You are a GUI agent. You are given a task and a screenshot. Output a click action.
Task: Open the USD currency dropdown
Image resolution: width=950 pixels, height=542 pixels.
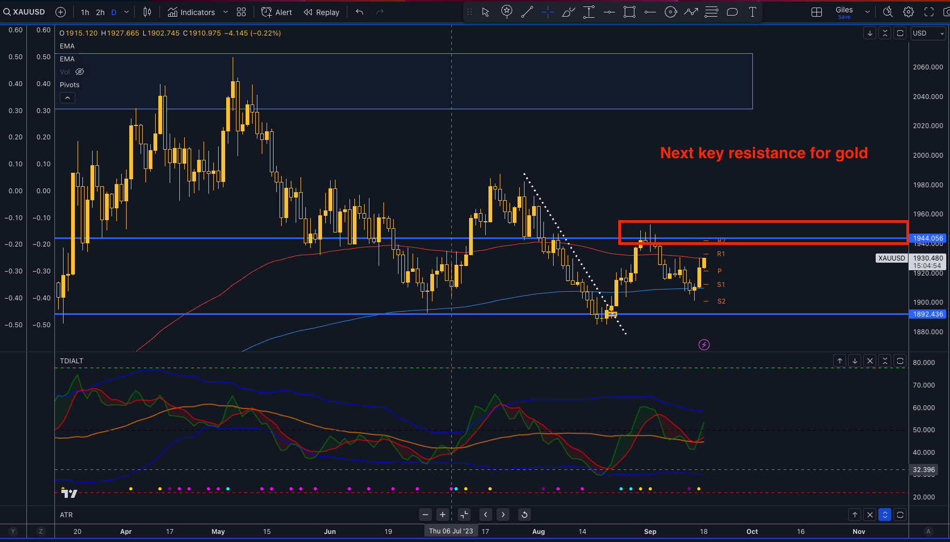click(x=928, y=33)
